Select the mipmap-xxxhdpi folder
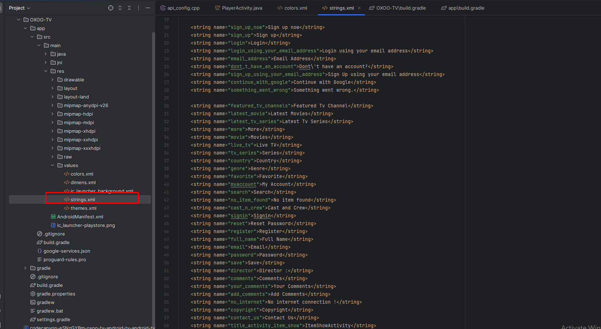Viewport: 601px width, 329px height. (x=82, y=148)
